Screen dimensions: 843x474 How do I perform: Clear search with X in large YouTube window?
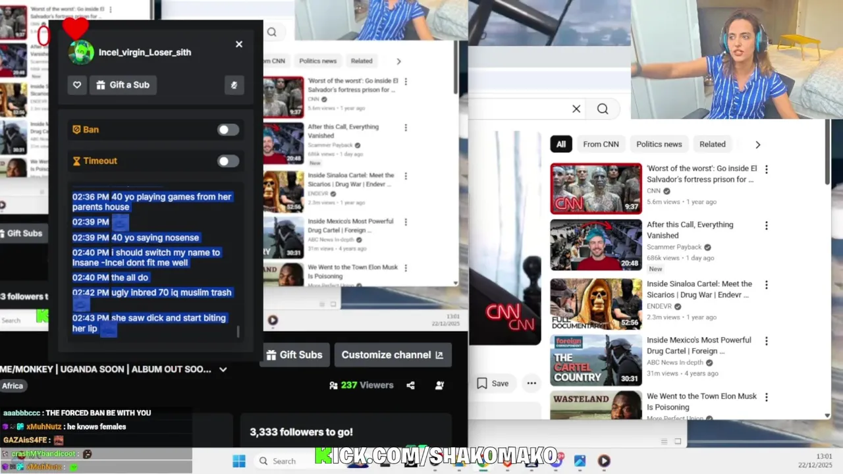coord(576,109)
